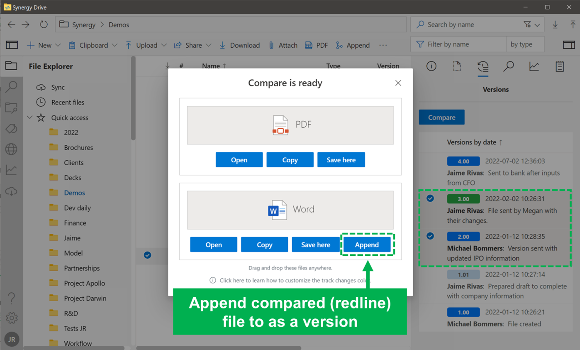Screen dimensions: 580x350
Task: Open the help question mark icon
Action: click(x=12, y=298)
